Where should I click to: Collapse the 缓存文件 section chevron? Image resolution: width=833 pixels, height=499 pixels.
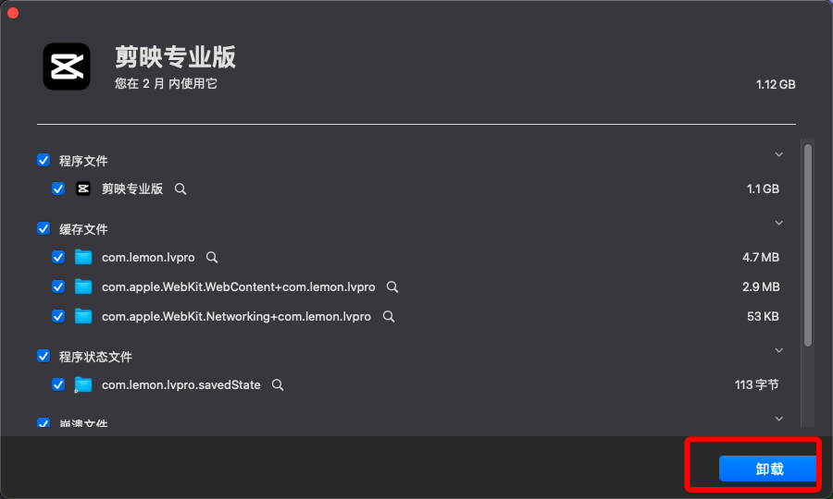pos(778,224)
